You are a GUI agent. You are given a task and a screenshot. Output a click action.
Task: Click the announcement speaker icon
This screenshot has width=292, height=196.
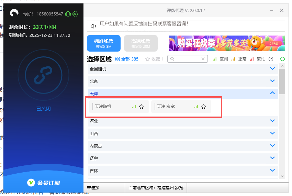93,26
